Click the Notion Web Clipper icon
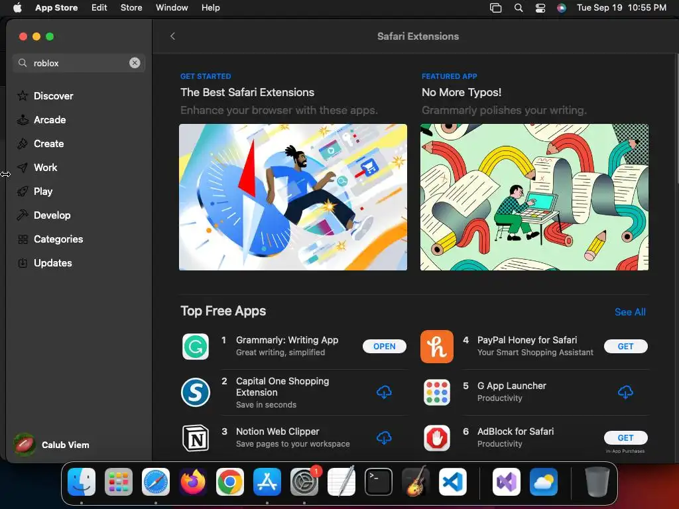This screenshot has width=679, height=509. [x=196, y=437]
